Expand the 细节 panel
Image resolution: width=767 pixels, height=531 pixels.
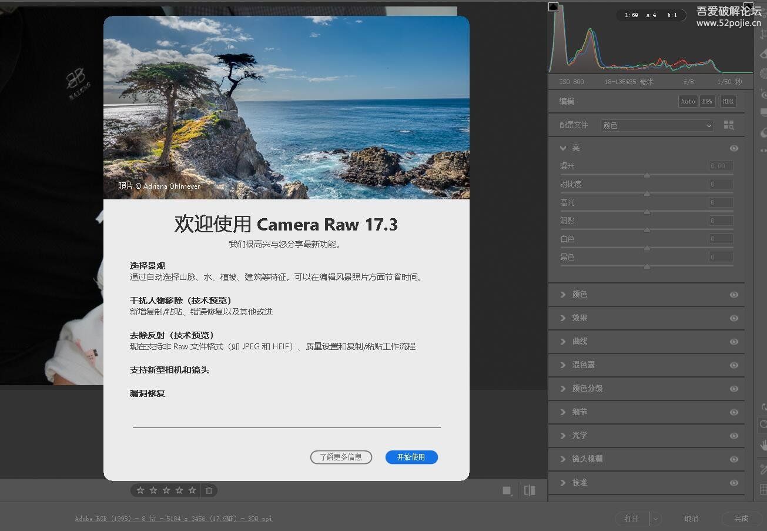pyautogui.click(x=563, y=412)
